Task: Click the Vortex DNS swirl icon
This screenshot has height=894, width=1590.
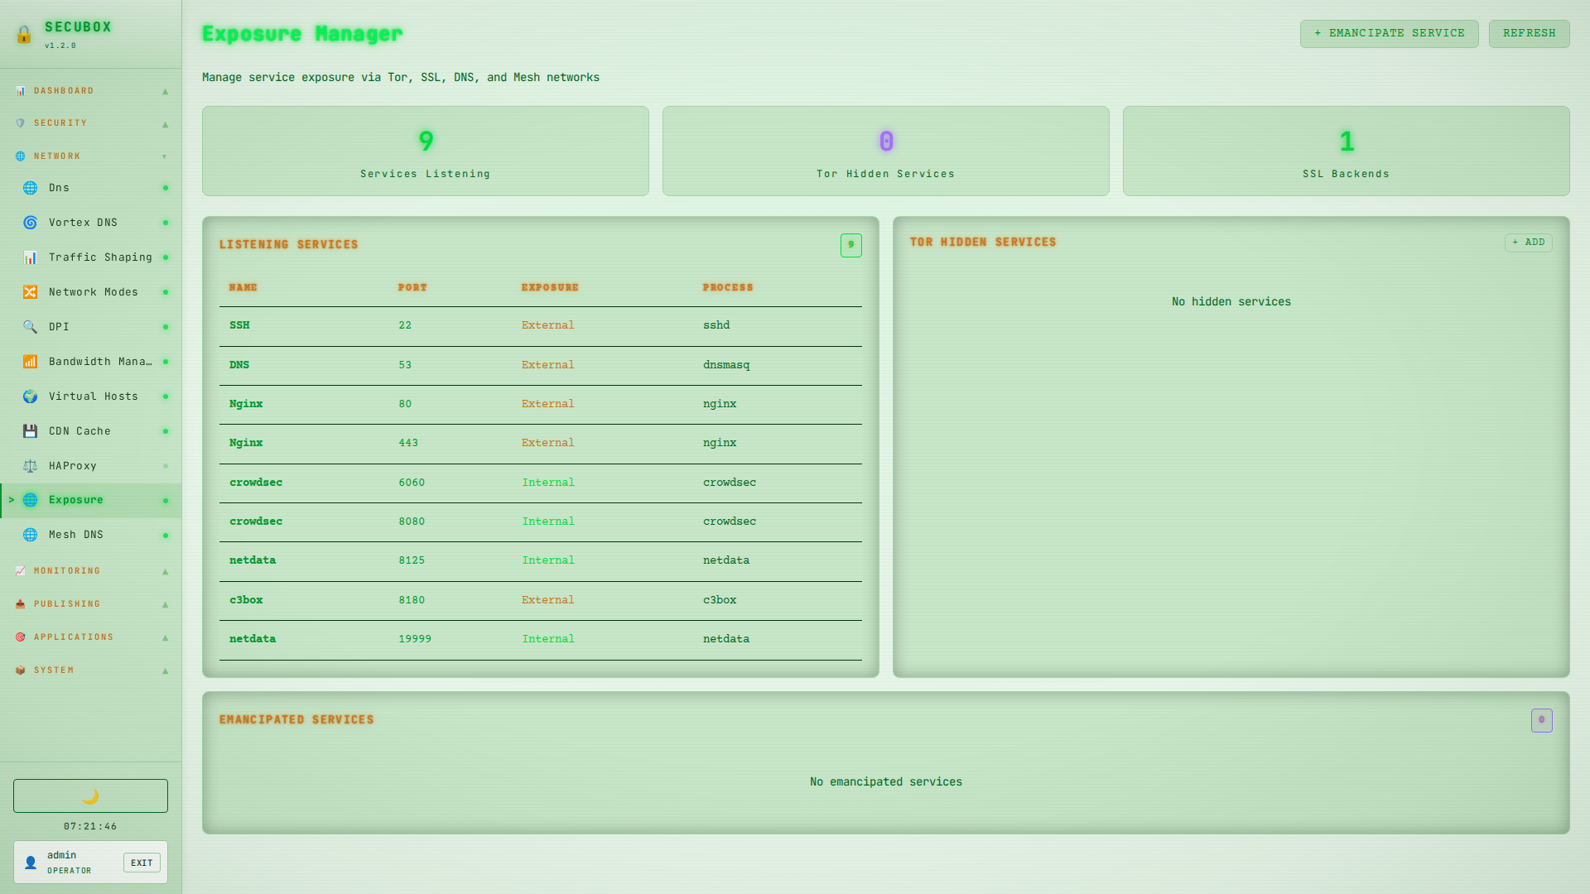Action: [x=30, y=223]
